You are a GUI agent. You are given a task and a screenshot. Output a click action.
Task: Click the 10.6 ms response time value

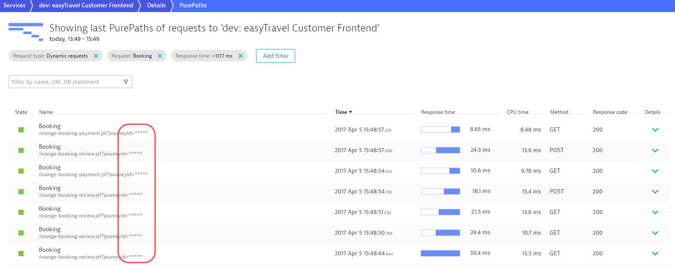point(480,171)
